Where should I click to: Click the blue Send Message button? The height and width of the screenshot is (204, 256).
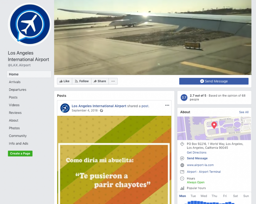coord(214,81)
